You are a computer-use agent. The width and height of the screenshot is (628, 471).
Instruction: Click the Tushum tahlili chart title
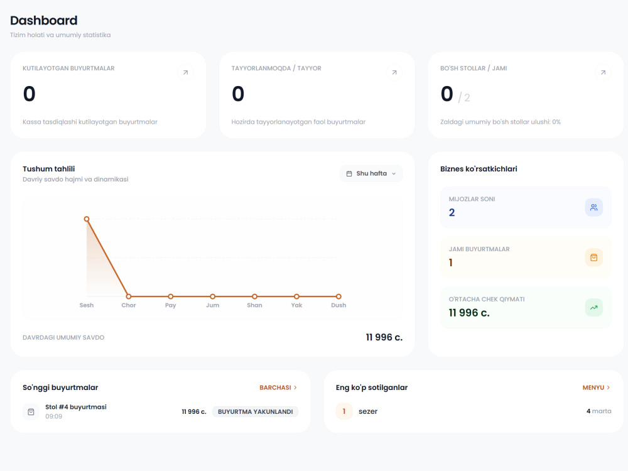coord(49,169)
